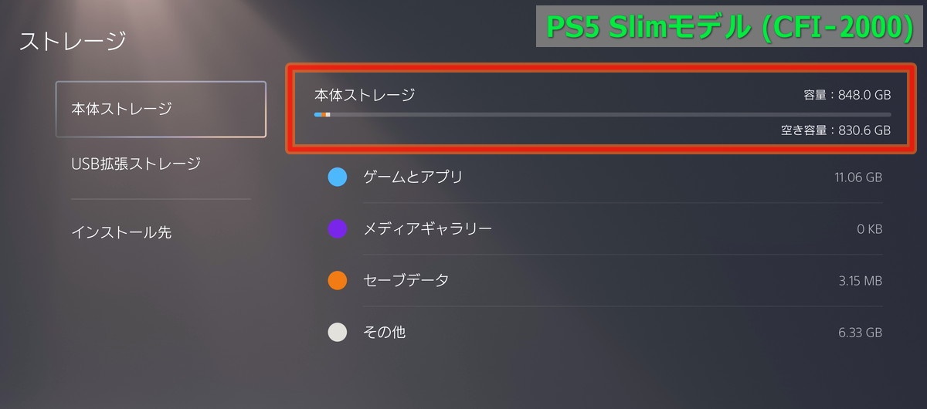
Task: Open the メディアギャラリー storage row
Action: point(606,229)
